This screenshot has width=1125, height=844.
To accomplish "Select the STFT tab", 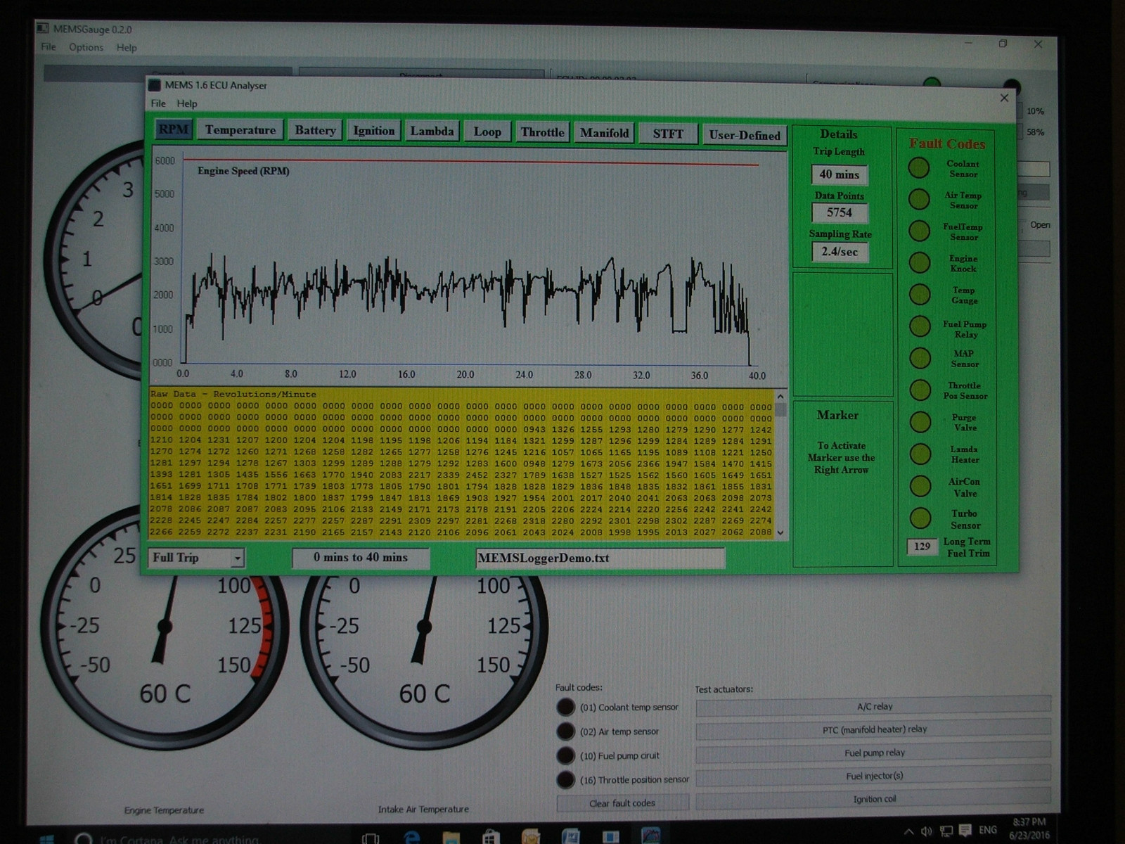I will pyautogui.click(x=668, y=134).
